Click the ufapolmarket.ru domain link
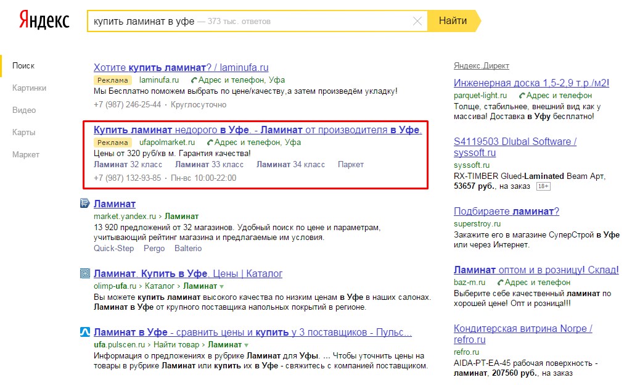 click(x=167, y=143)
